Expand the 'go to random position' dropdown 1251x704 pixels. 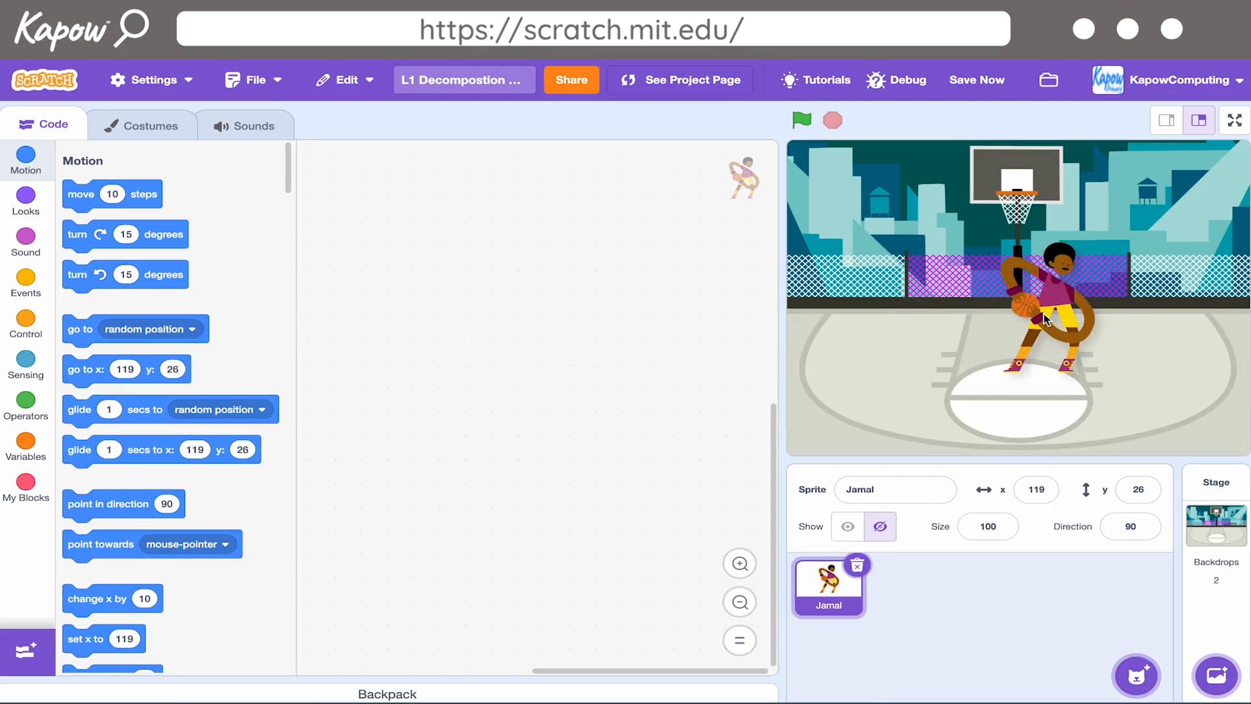(192, 330)
